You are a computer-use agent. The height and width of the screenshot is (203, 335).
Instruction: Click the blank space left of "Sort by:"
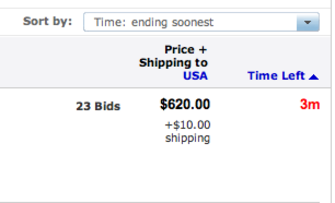pos(10,22)
